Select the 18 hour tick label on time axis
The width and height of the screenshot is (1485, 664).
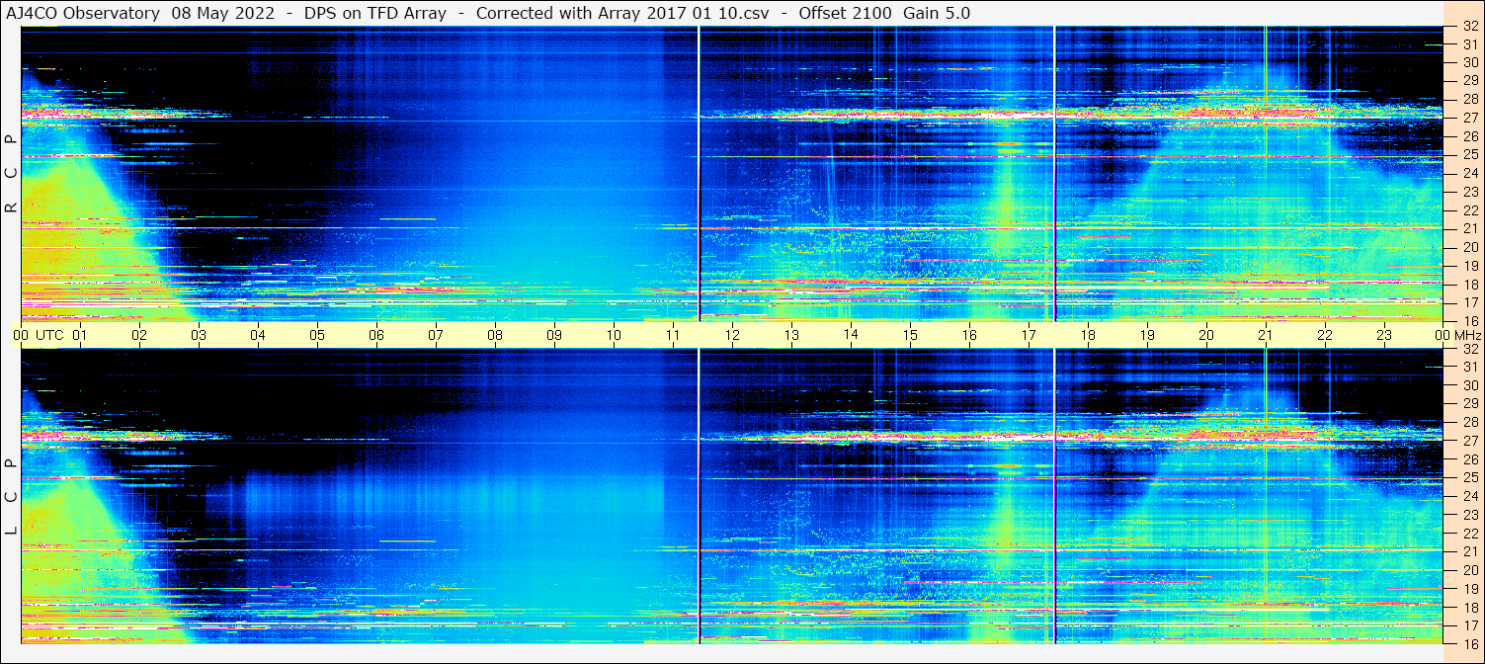tap(1088, 335)
